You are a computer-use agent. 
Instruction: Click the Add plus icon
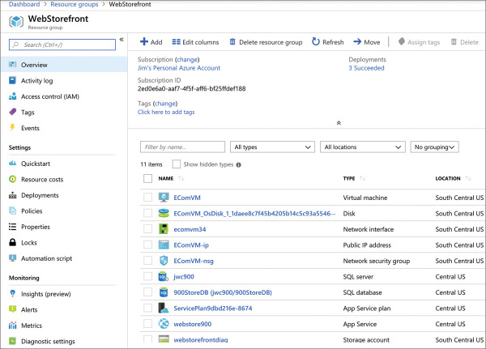pos(144,41)
